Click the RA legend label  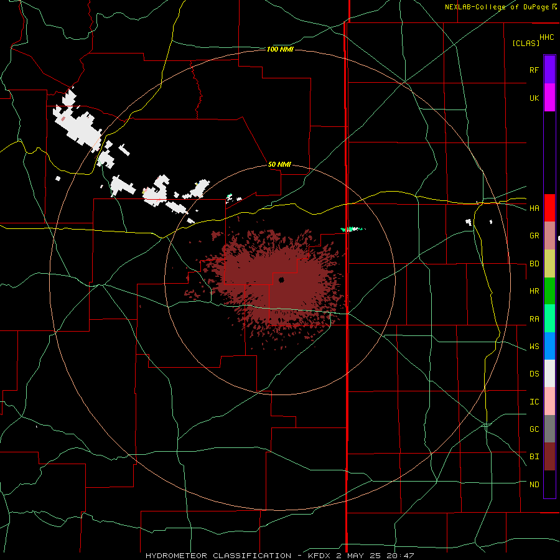click(534, 319)
